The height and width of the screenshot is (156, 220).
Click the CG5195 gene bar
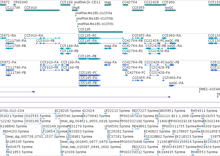tap(100, 32)
